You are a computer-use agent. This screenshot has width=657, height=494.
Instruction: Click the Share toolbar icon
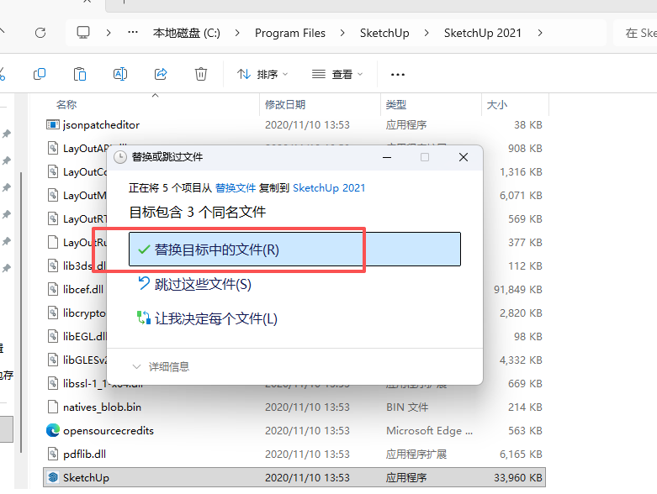click(x=161, y=75)
